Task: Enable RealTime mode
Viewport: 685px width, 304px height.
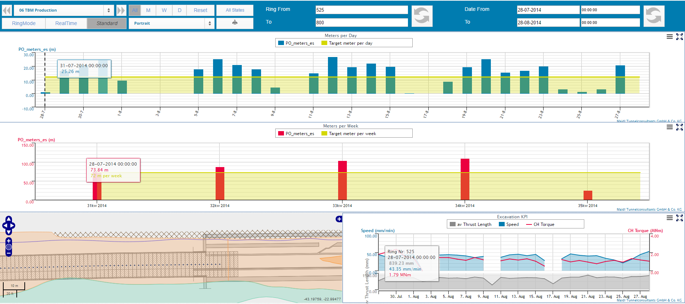Action: [x=66, y=23]
